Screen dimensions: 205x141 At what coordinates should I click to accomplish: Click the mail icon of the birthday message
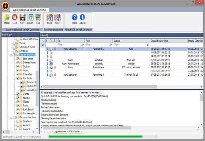click(x=51, y=64)
